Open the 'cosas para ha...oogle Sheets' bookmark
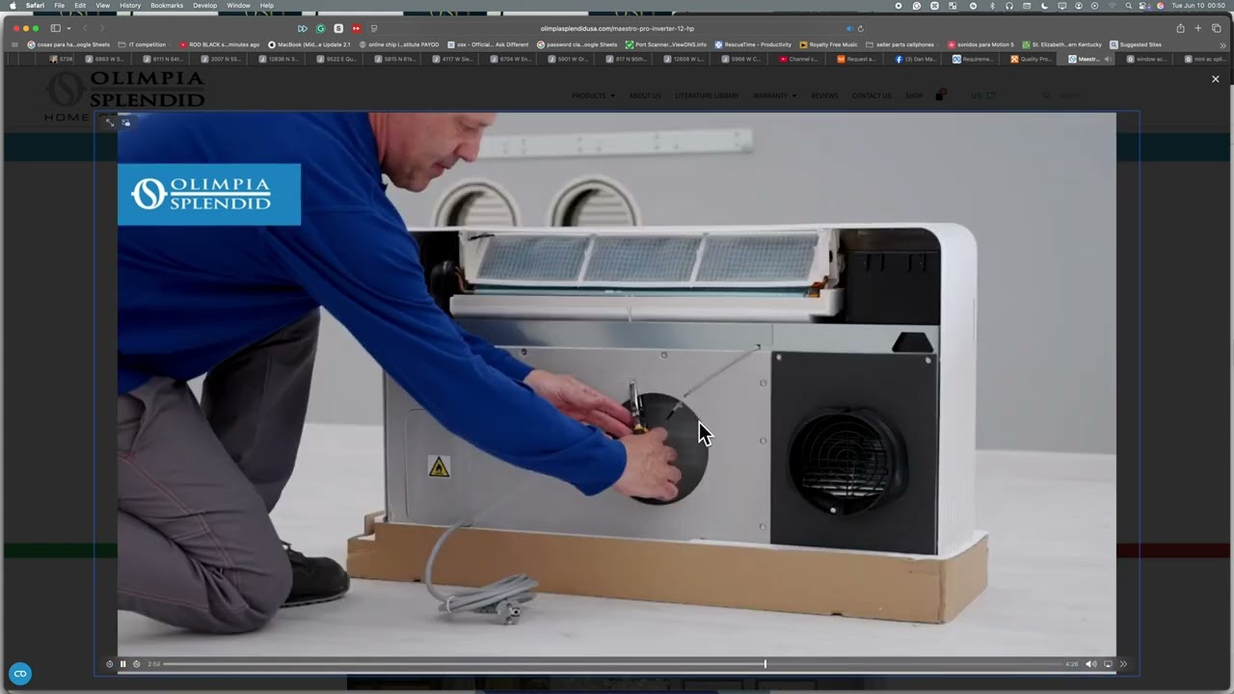The width and height of the screenshot is (1234, 694). click(x=68, y=44)
